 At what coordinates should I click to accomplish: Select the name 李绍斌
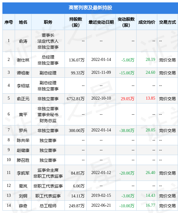tap(23, 86)
